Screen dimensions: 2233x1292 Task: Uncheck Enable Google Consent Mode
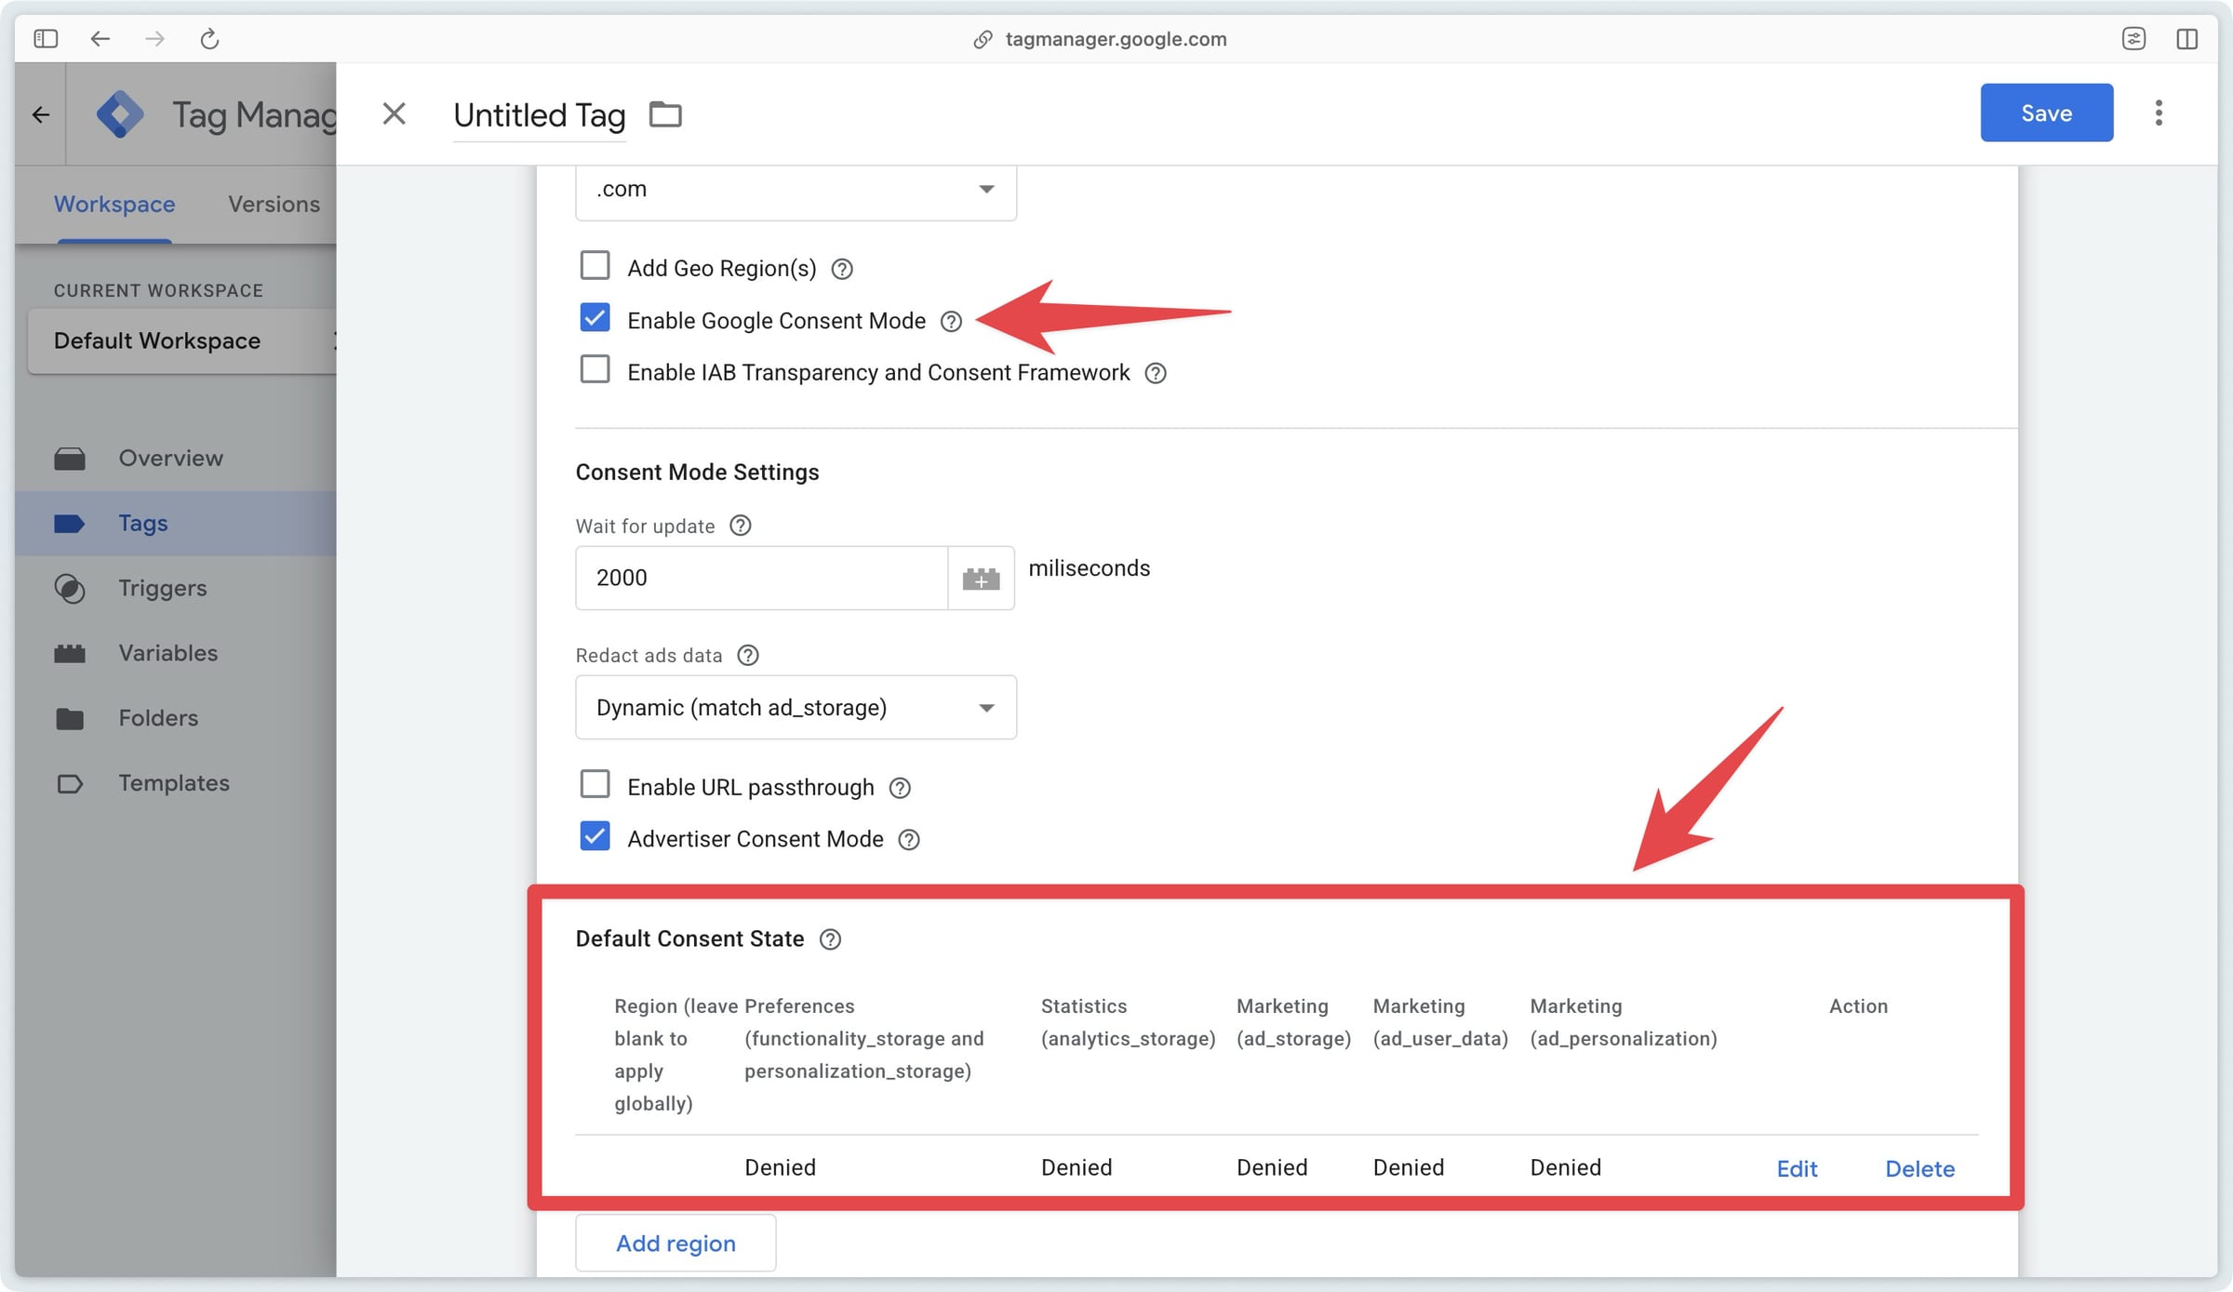595,317
